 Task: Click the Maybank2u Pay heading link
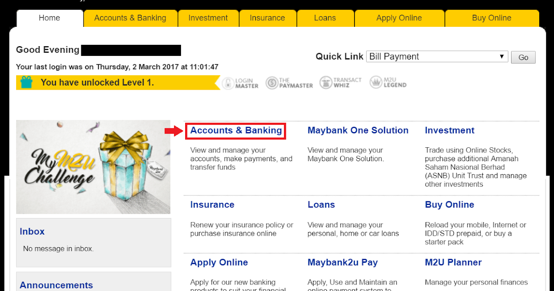pos(343,263)
